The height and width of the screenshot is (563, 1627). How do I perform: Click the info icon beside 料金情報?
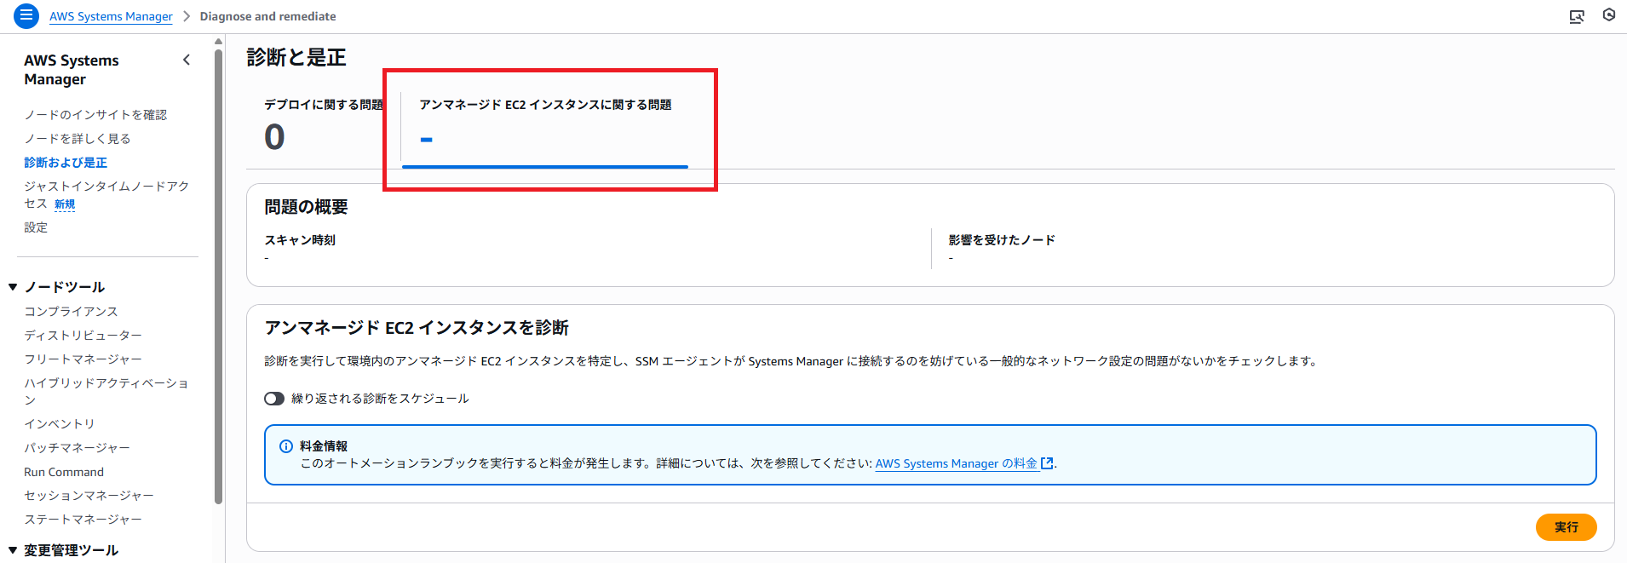[x=286, y=446]
